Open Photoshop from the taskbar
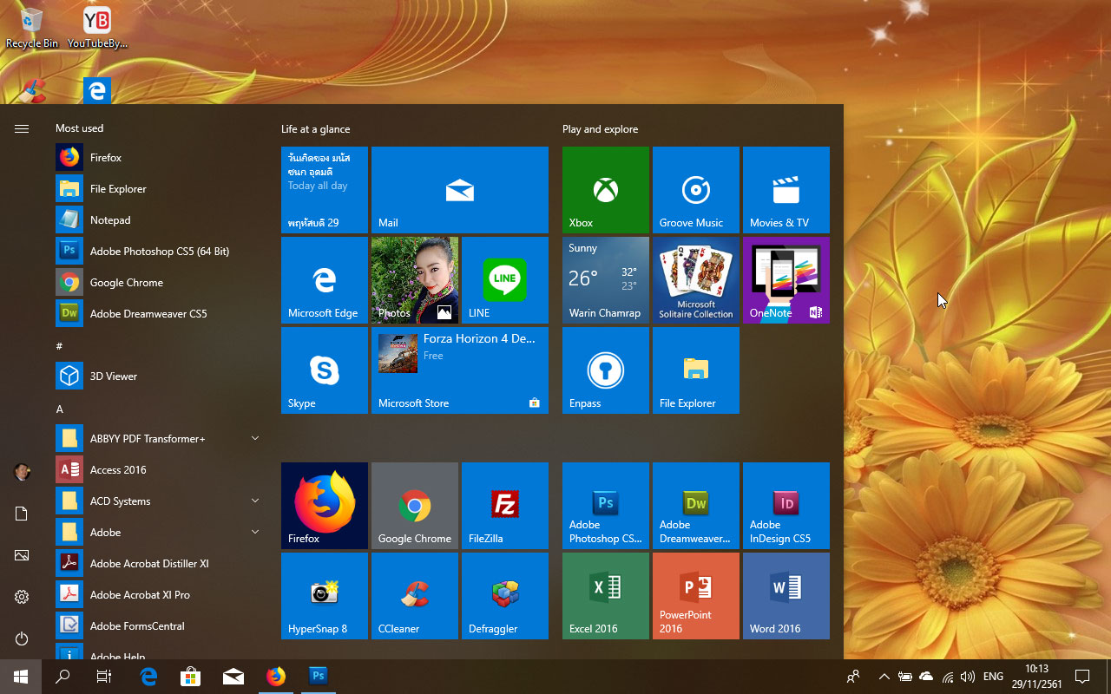The height and width of the screenshot is (694, 1111). 318,676
